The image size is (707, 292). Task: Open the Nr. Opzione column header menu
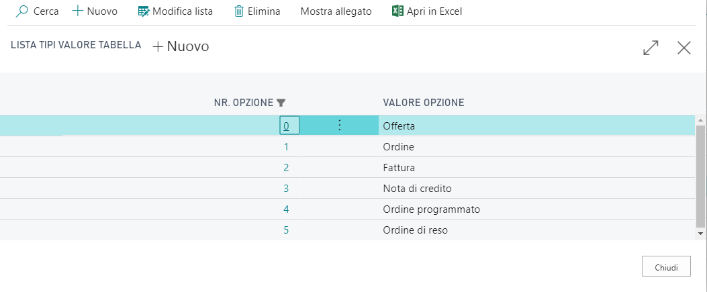click(x=243, y=103)
